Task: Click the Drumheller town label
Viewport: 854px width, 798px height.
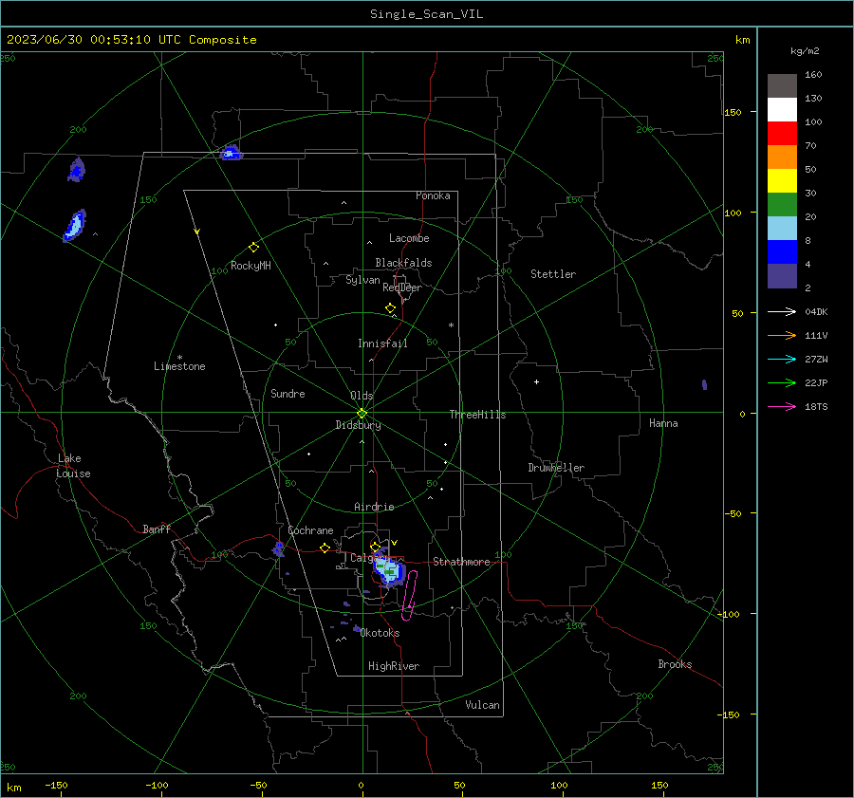Action: [x=556, y=468]
